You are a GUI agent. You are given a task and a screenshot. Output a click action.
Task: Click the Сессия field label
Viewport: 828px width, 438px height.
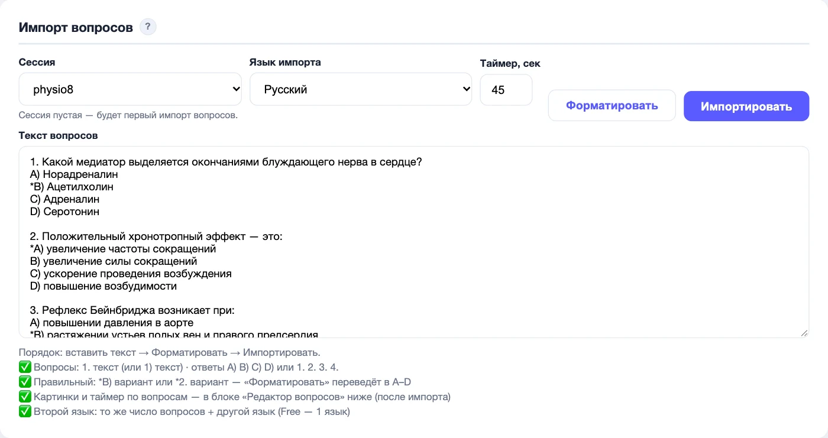click(37, 62)
